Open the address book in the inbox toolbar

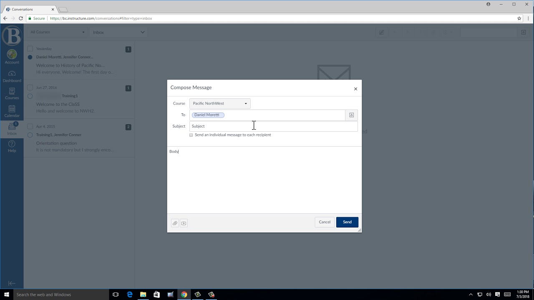coord(524,32)
